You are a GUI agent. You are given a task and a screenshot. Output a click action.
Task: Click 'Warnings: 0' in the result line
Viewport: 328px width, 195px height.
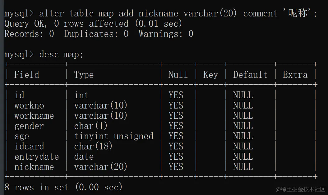pyautogui.click(x=166, y=34)
